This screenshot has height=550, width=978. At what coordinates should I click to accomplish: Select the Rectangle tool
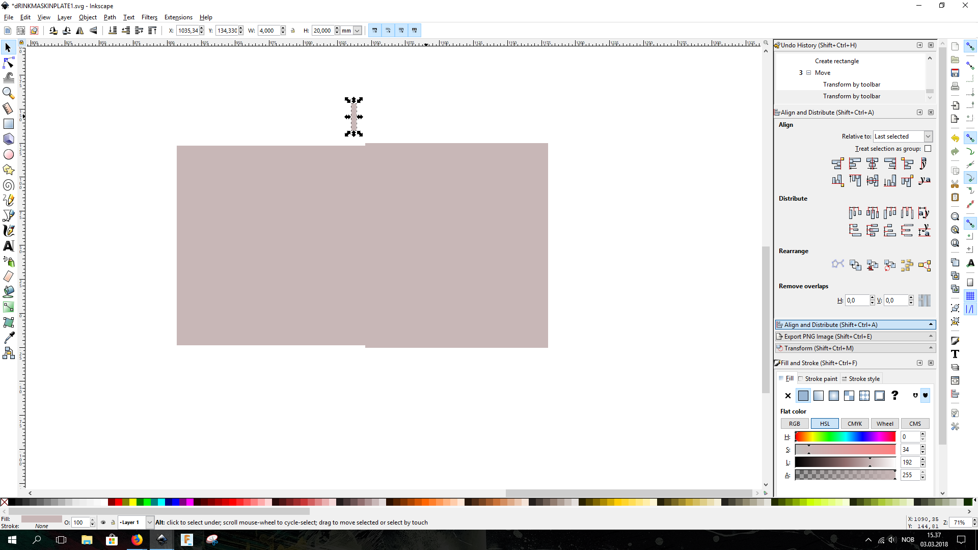pyautogui.click(x=9, y=124)
